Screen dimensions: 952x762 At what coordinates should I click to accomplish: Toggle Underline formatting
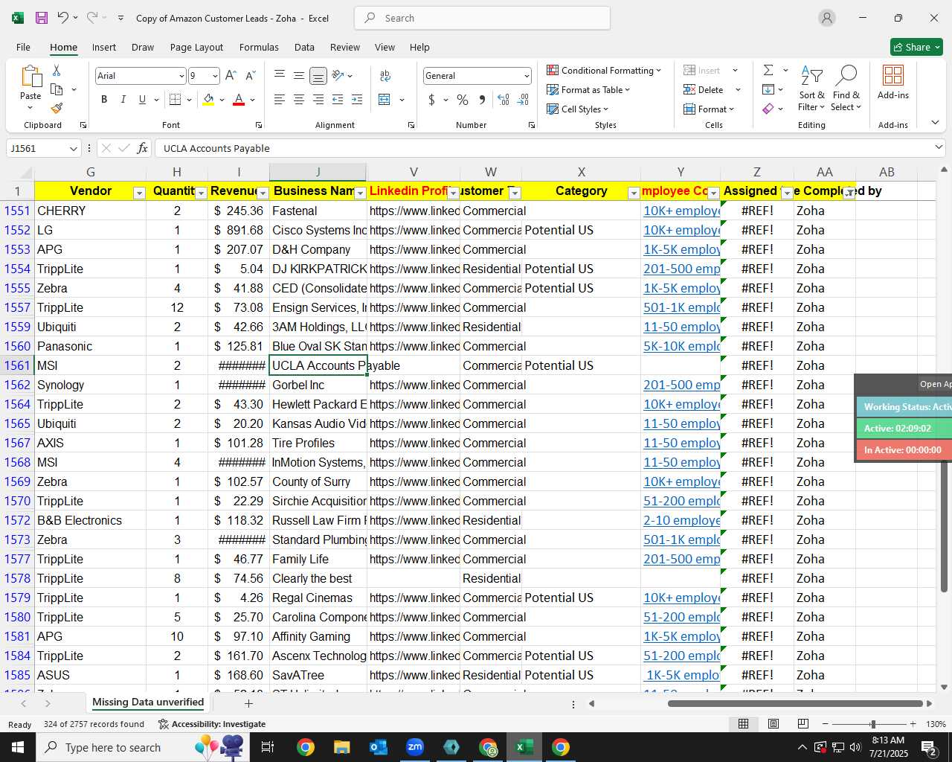point(142,100)
